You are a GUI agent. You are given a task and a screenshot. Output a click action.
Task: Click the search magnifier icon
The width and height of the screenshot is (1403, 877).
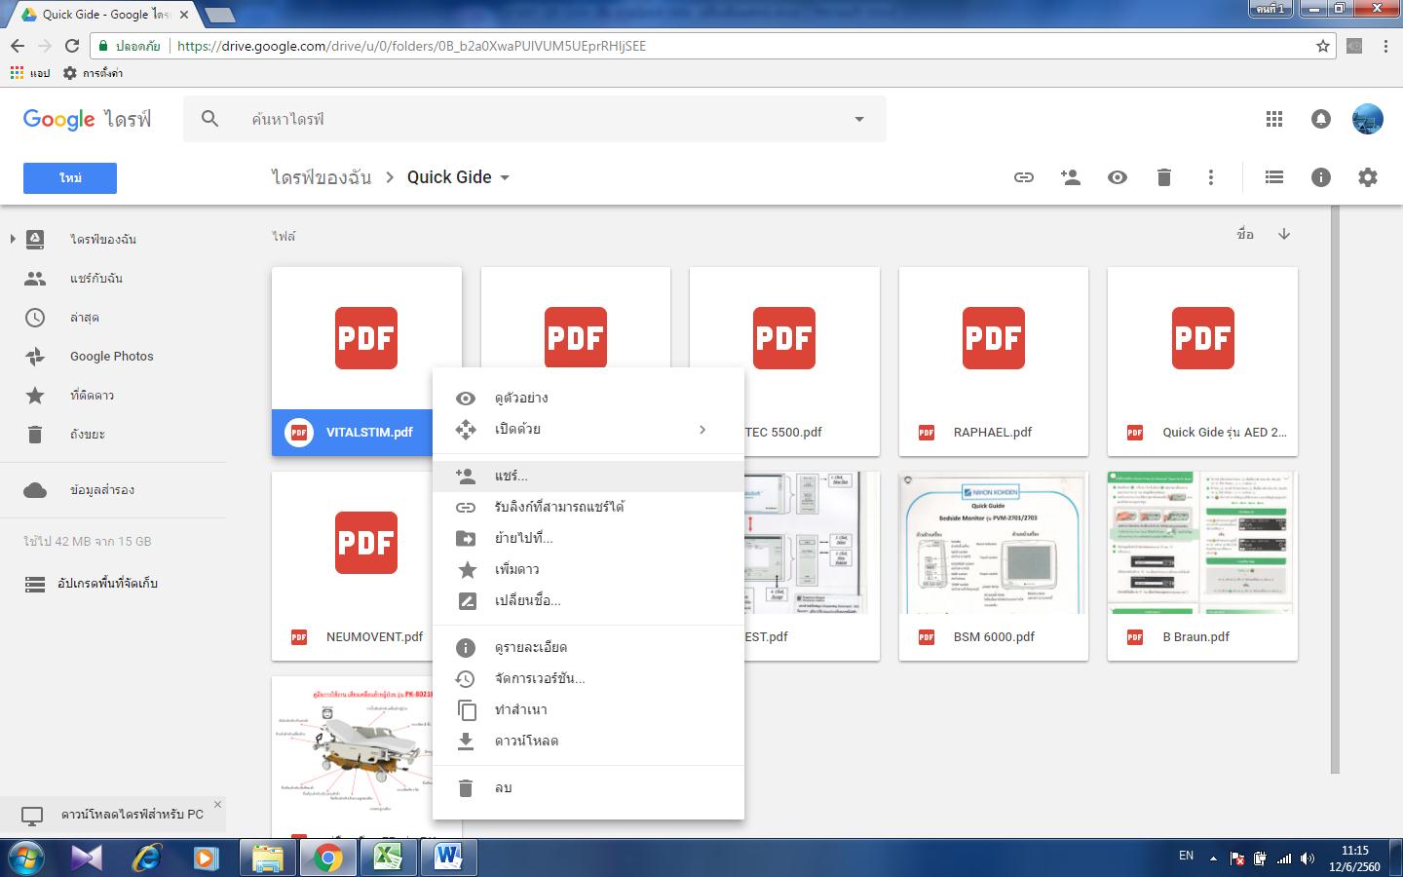click(x=209, y=119)
